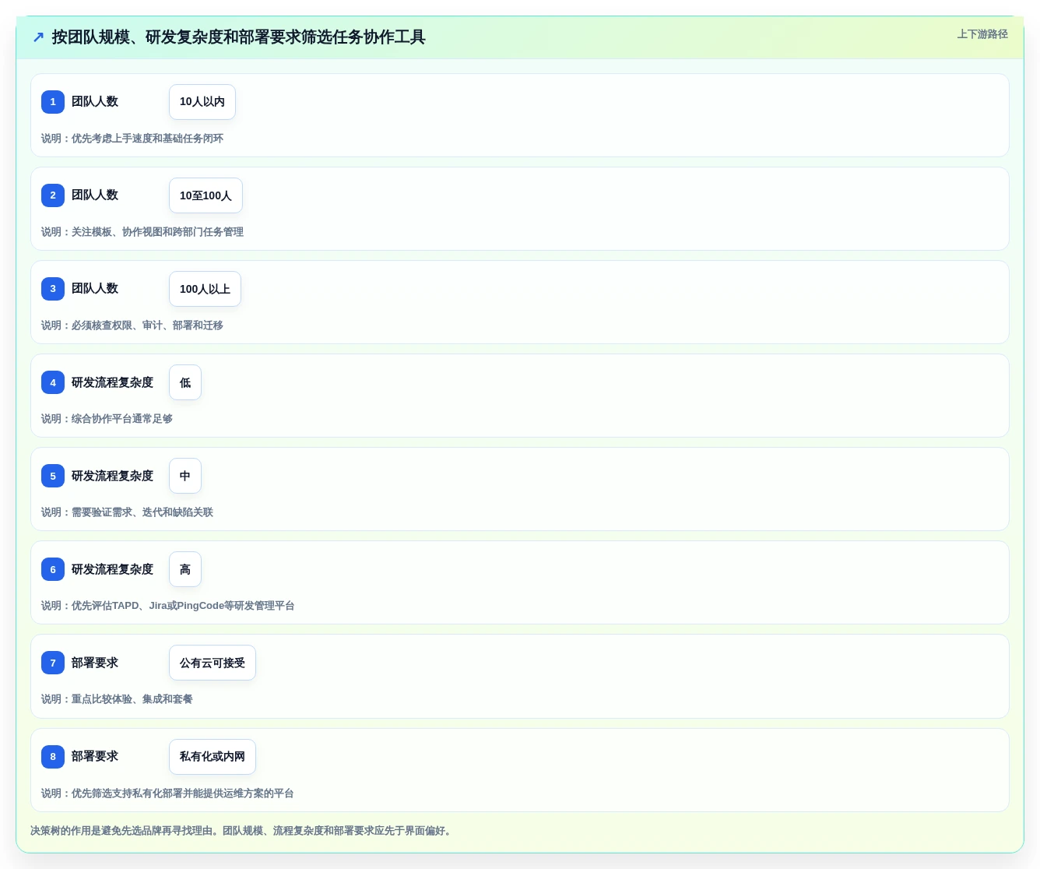Click step number badge 2
This screenshot has height=869, width=1040.
point(53,195)
